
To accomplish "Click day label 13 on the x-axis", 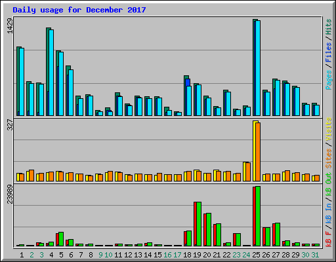I will 138,255.
